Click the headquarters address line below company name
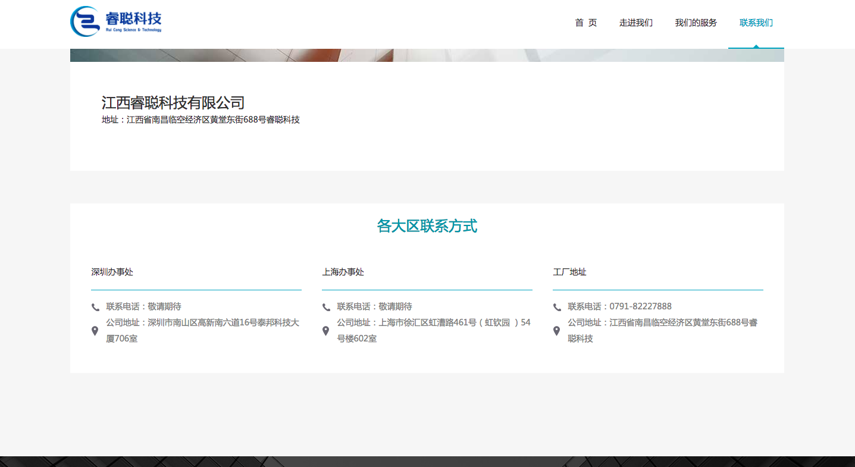This screenshot has width=855, height=467. tap(201, 120)
